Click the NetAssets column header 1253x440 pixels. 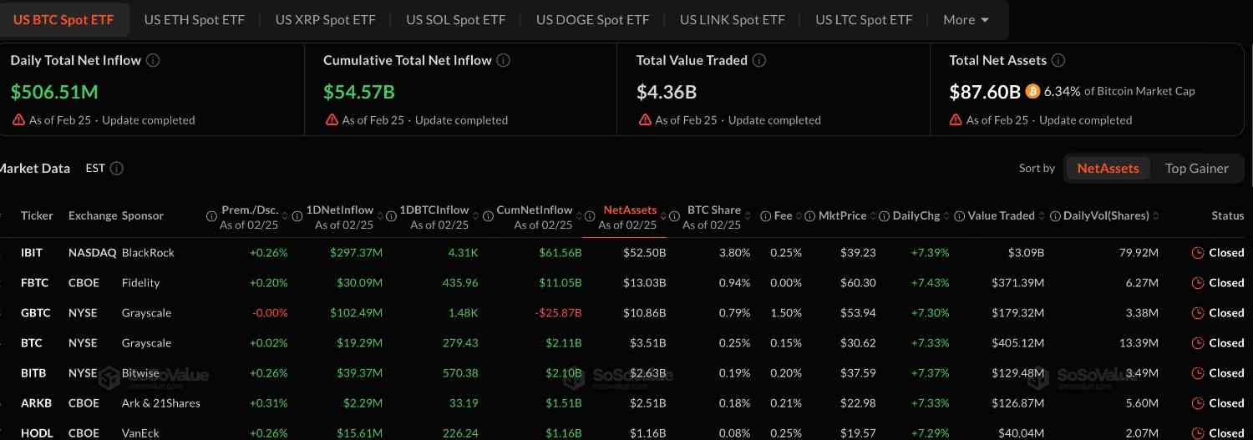[x=630, y=210]
